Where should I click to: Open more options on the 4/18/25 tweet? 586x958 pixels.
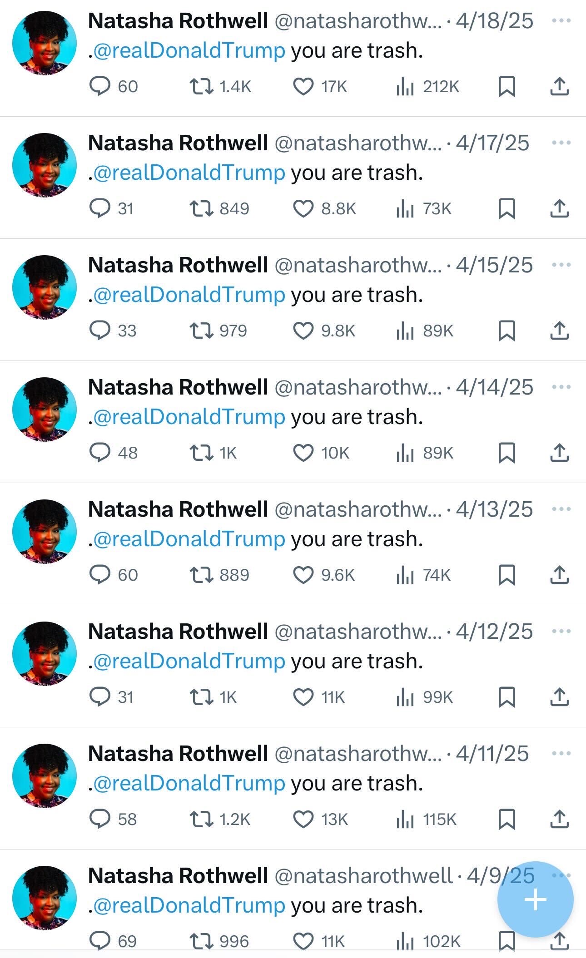(x=561, y=20)
